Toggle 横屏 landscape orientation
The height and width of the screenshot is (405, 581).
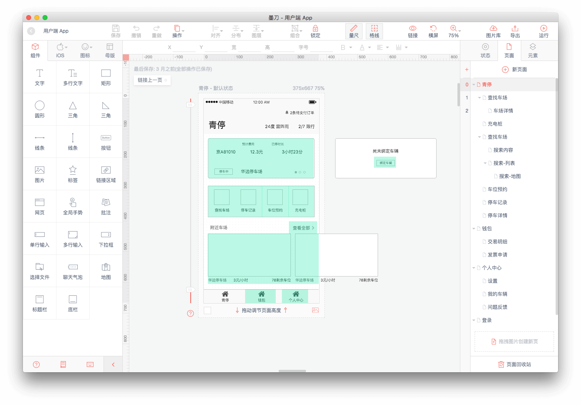click(433, 31)
